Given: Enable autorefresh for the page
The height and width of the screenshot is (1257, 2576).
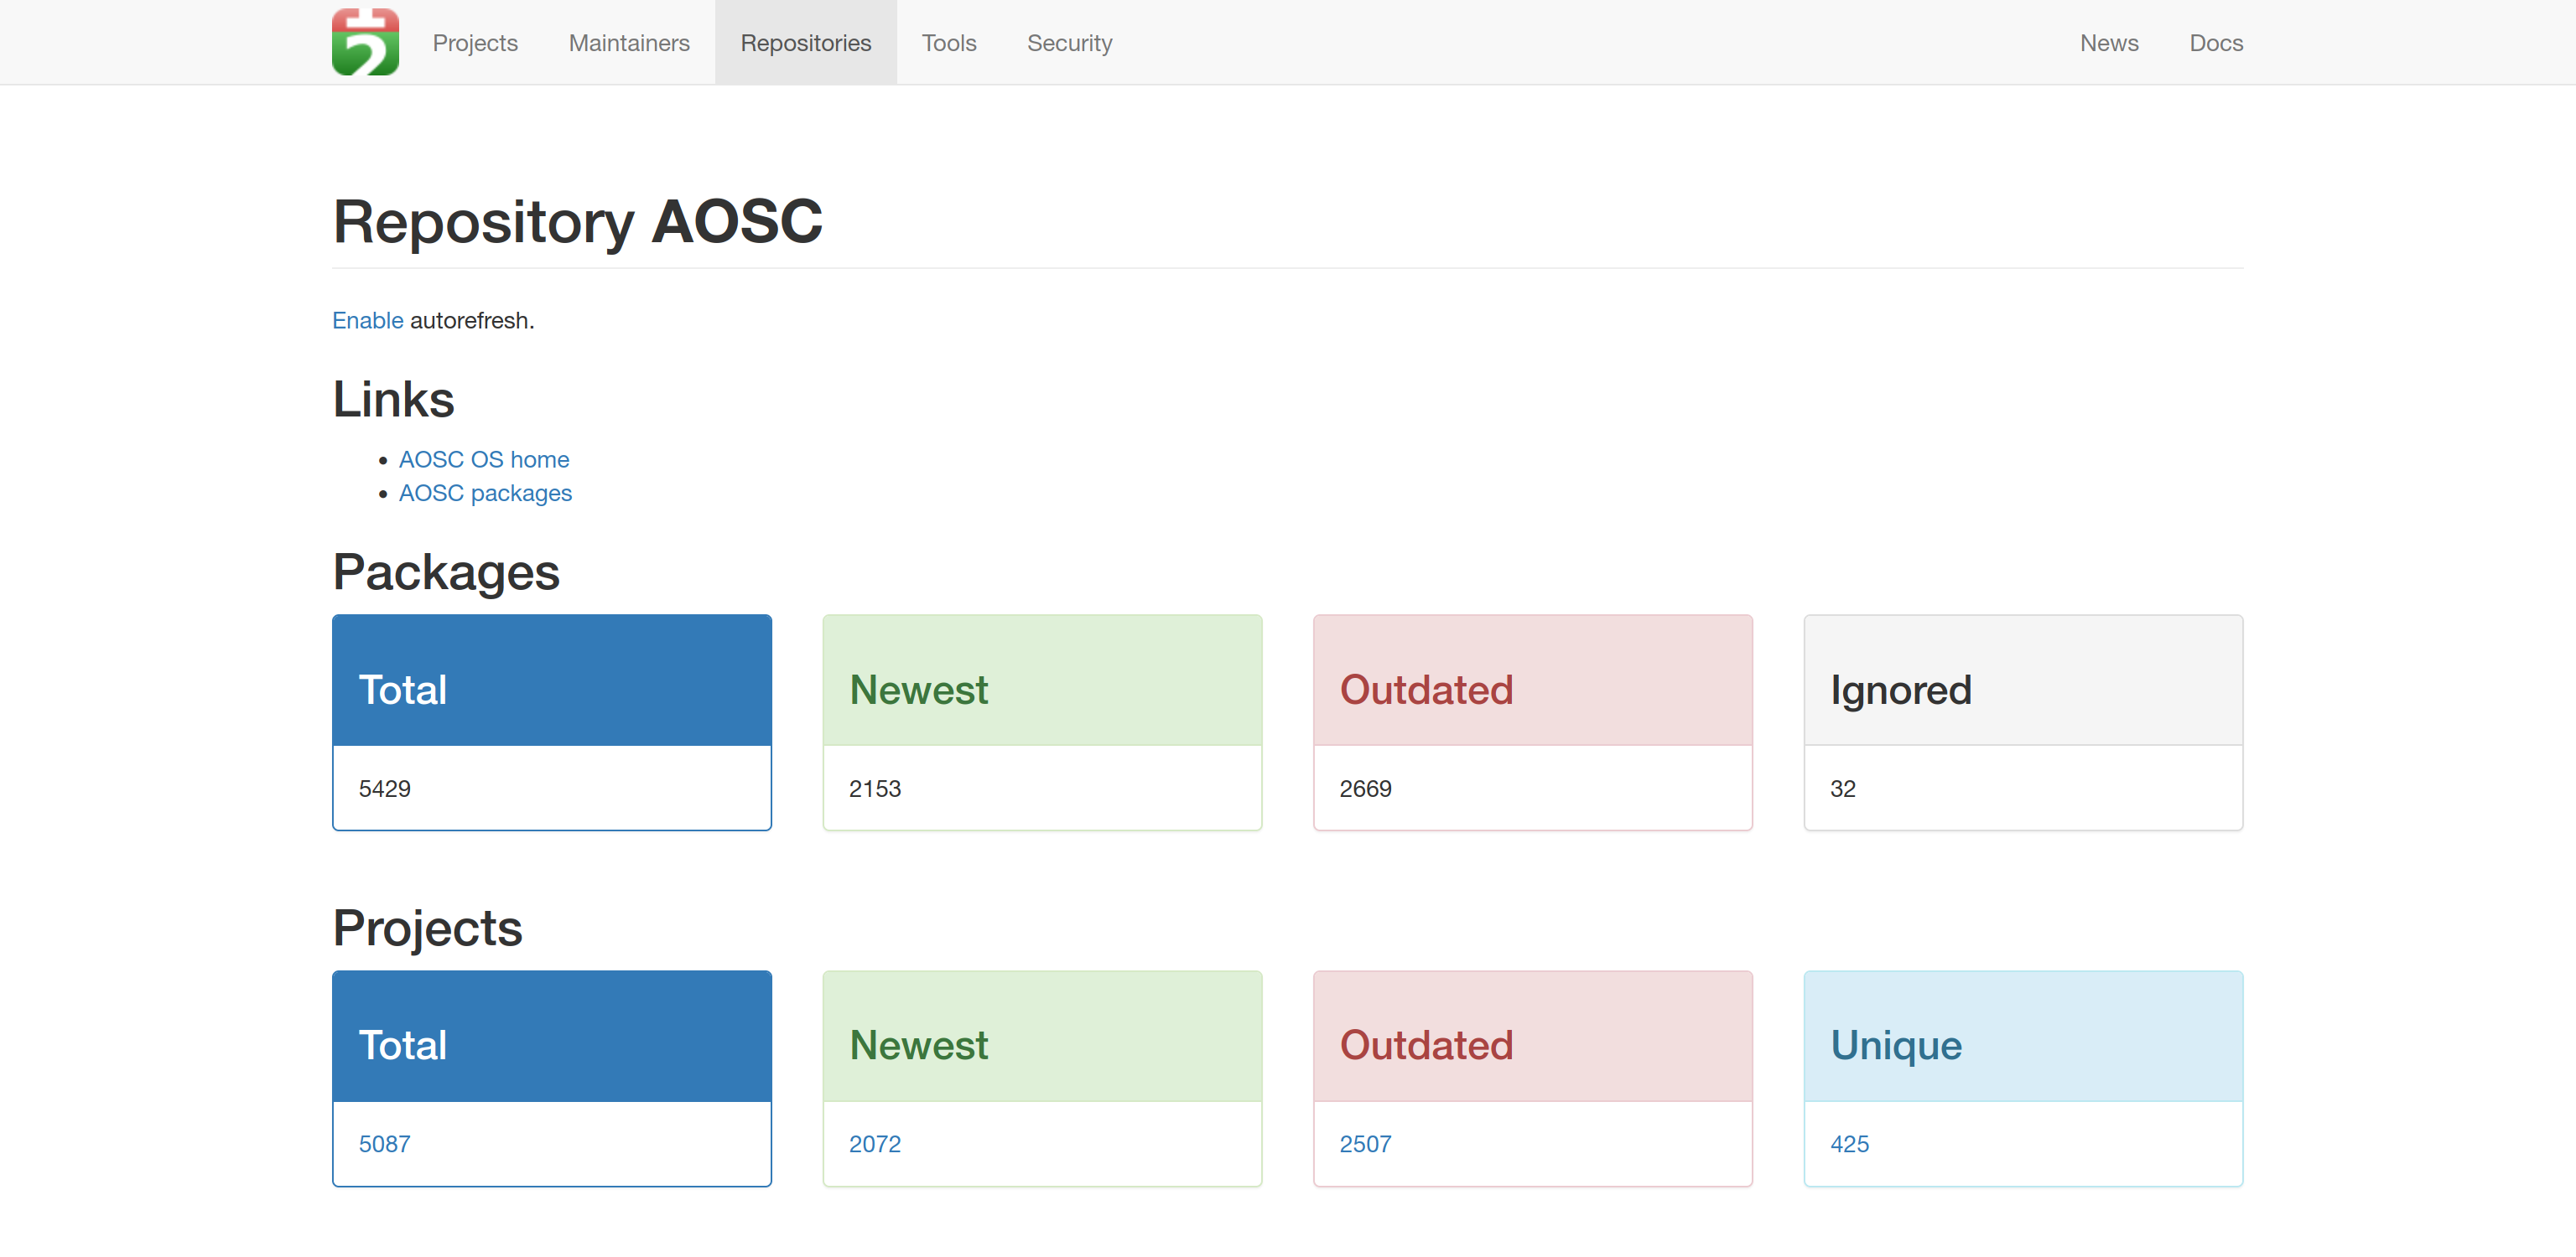Looking at the screenshot, I should [x=367, y=320].
